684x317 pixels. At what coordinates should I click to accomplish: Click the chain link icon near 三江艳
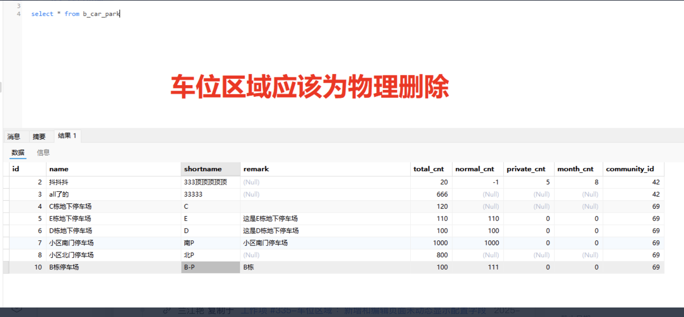(x=167, y=311)
